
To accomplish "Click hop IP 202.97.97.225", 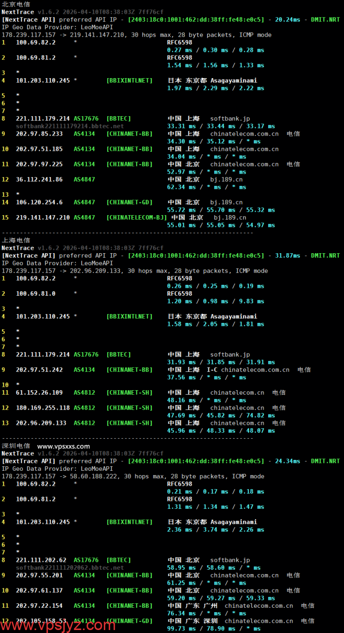I will (x=40, y=164).
